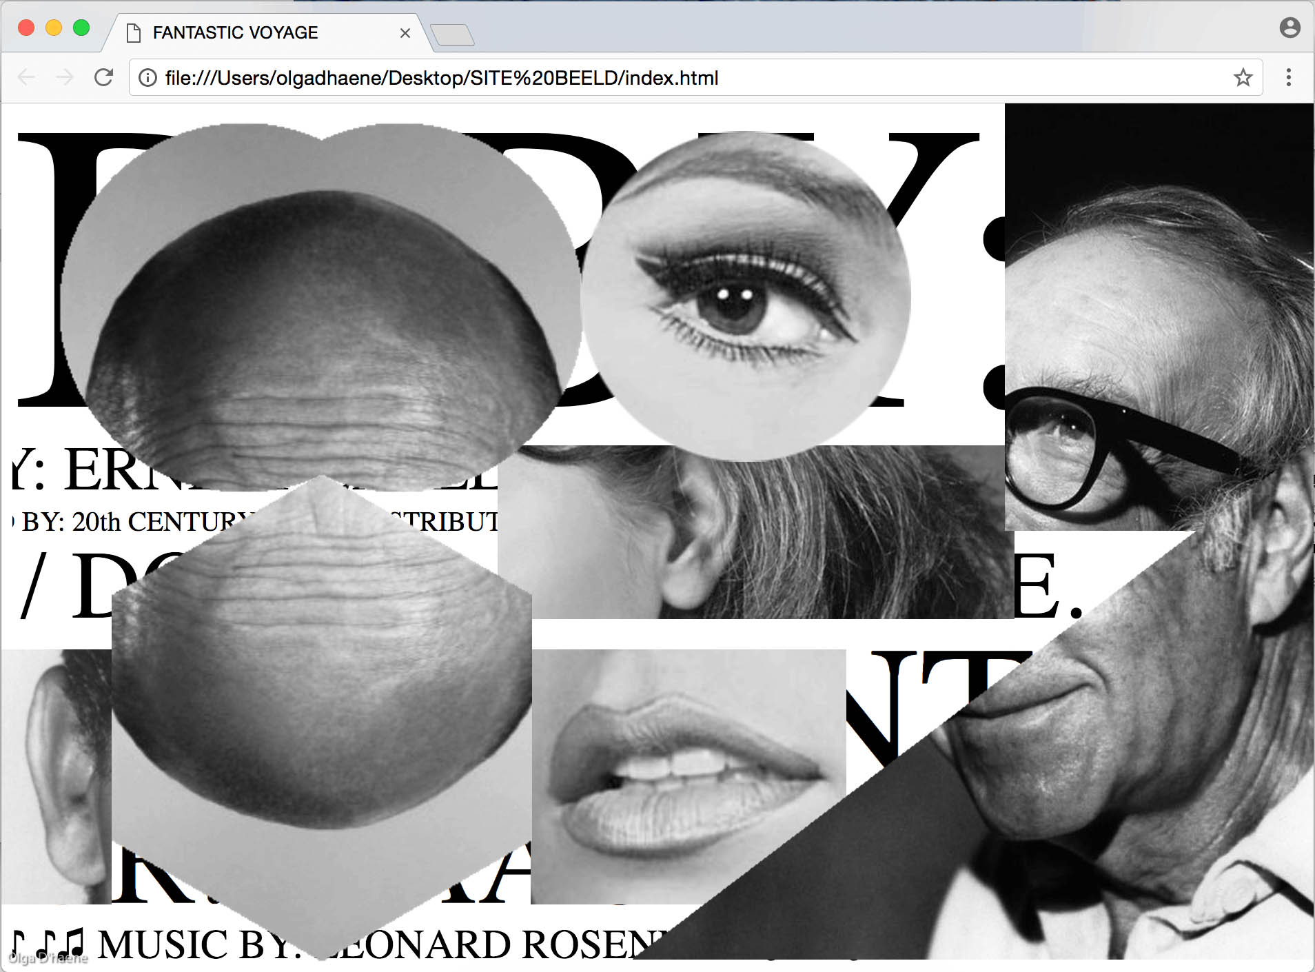
Task: Click the man with black glasses image
Action: click(1159, 317)
